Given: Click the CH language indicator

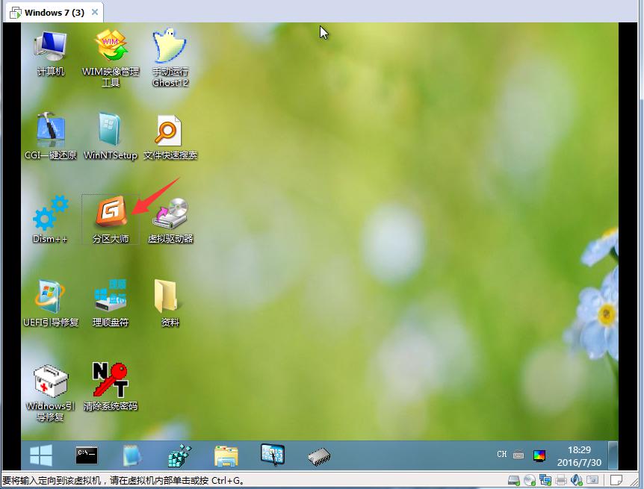Looking at the screenshot, I should click(501, 455).
